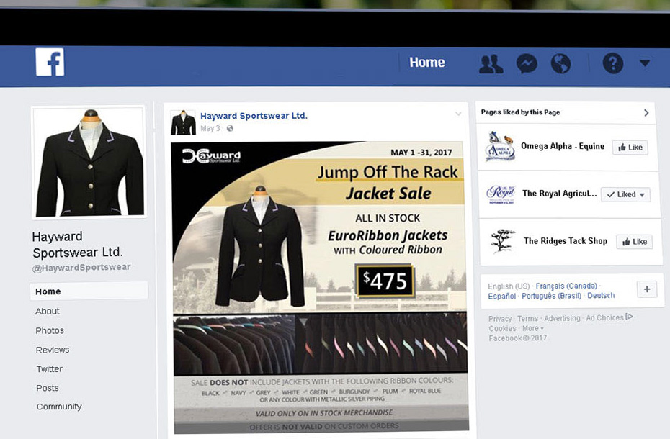Like The Ridges Tack Shop page

coord(635,242)
